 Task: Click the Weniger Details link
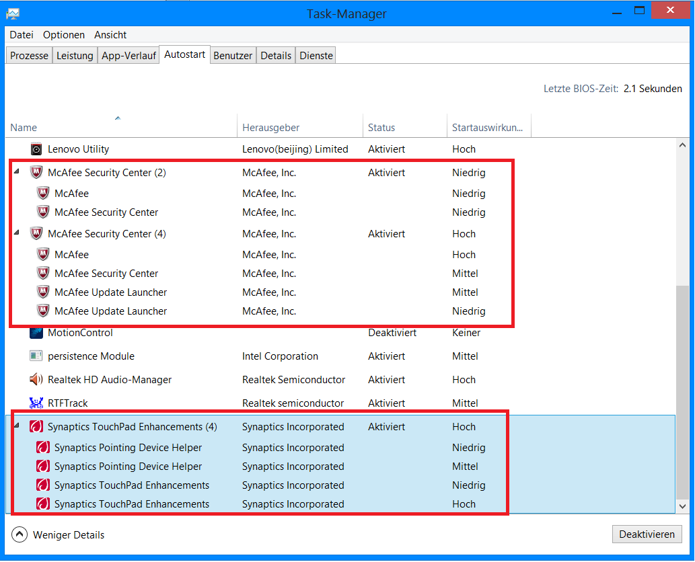69,535
